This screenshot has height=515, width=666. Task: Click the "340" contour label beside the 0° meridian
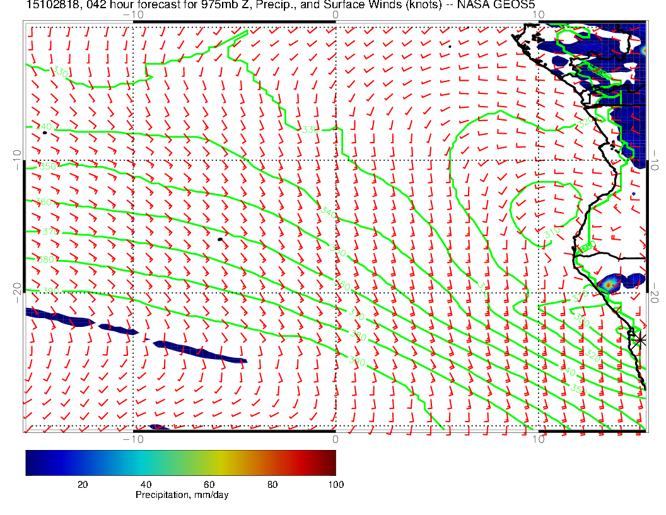[329, 212]
